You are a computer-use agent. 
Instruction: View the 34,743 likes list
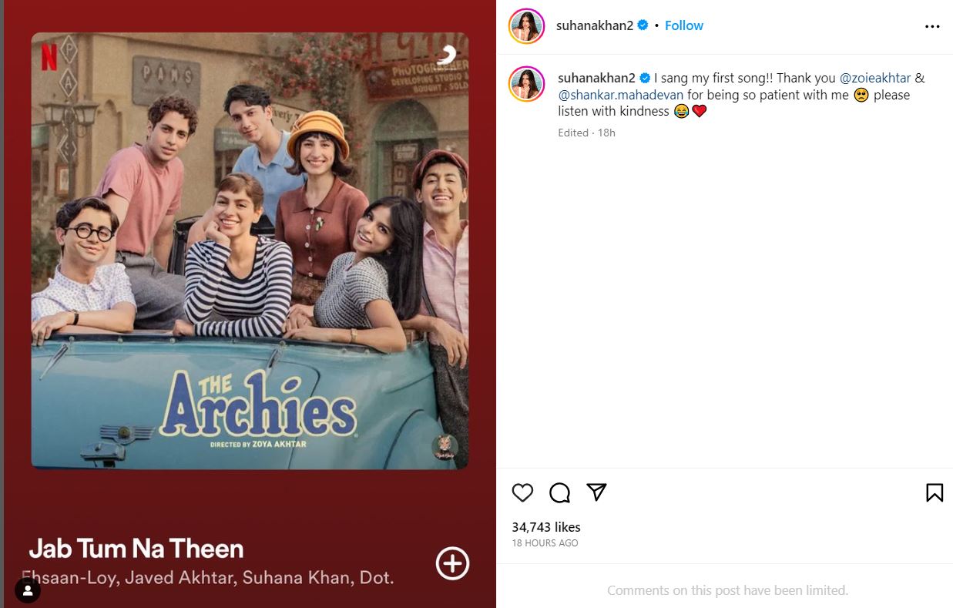click(x=546, y=527)
